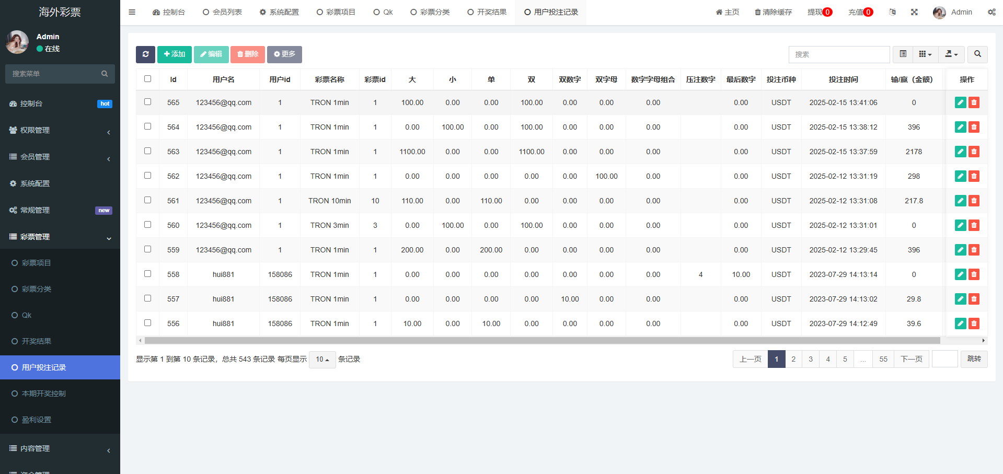This screenshot has width=1003, height=474.
Task: Open the export data dropdown
Action: [x=951, y=54]
